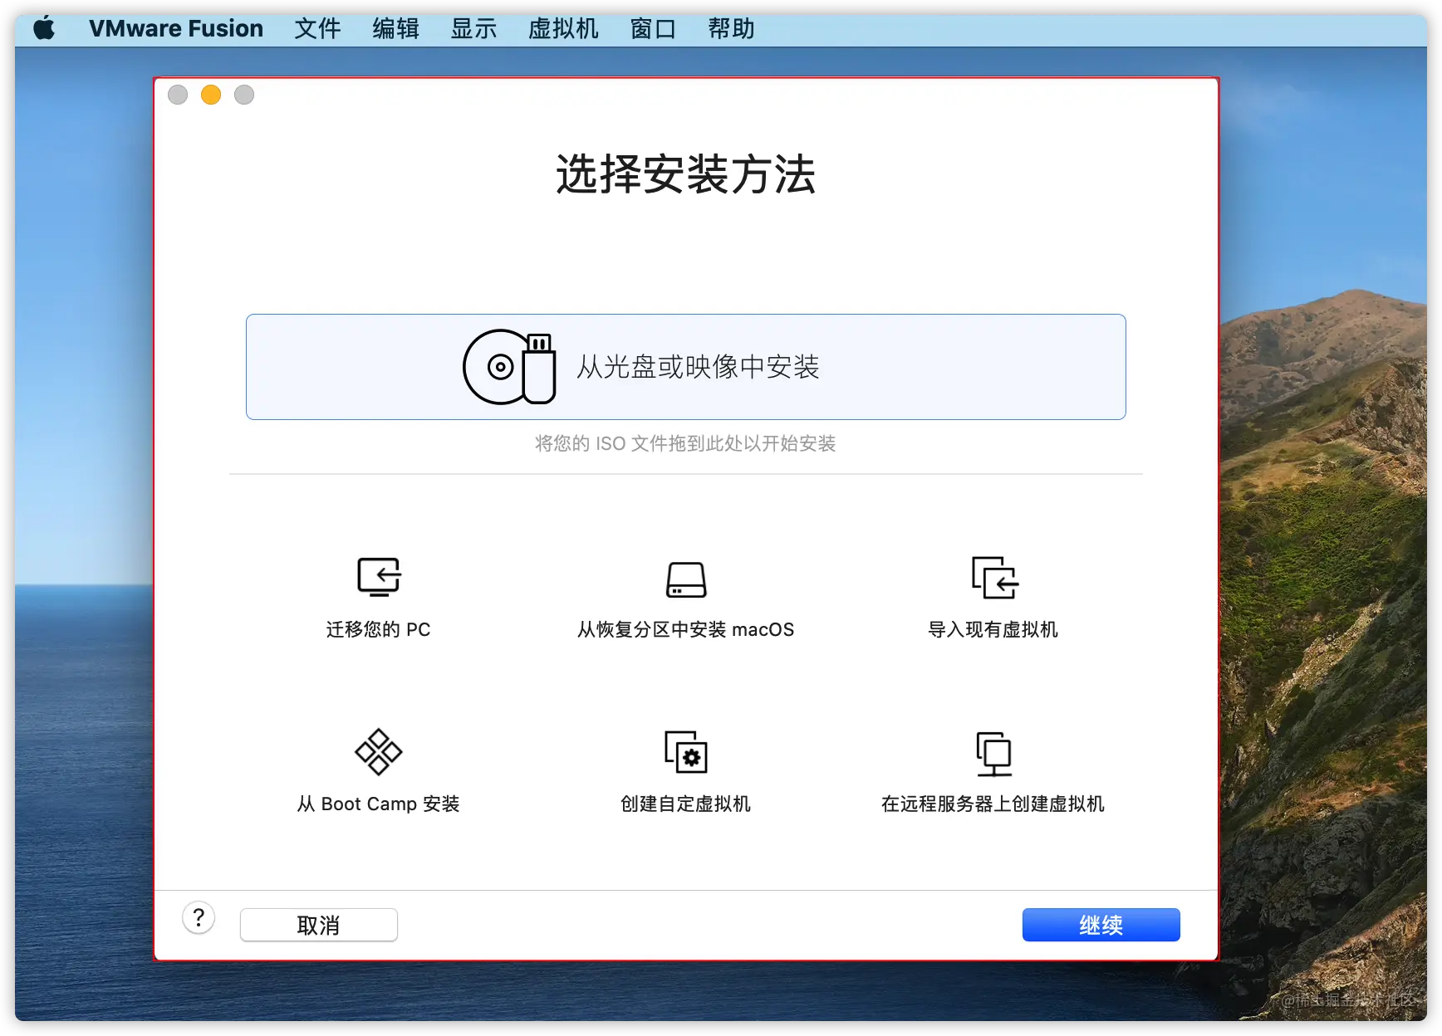Click the Boot Camp diamond icon
The height and width of the screenshot is (1036, 1442).
point(379,752)
